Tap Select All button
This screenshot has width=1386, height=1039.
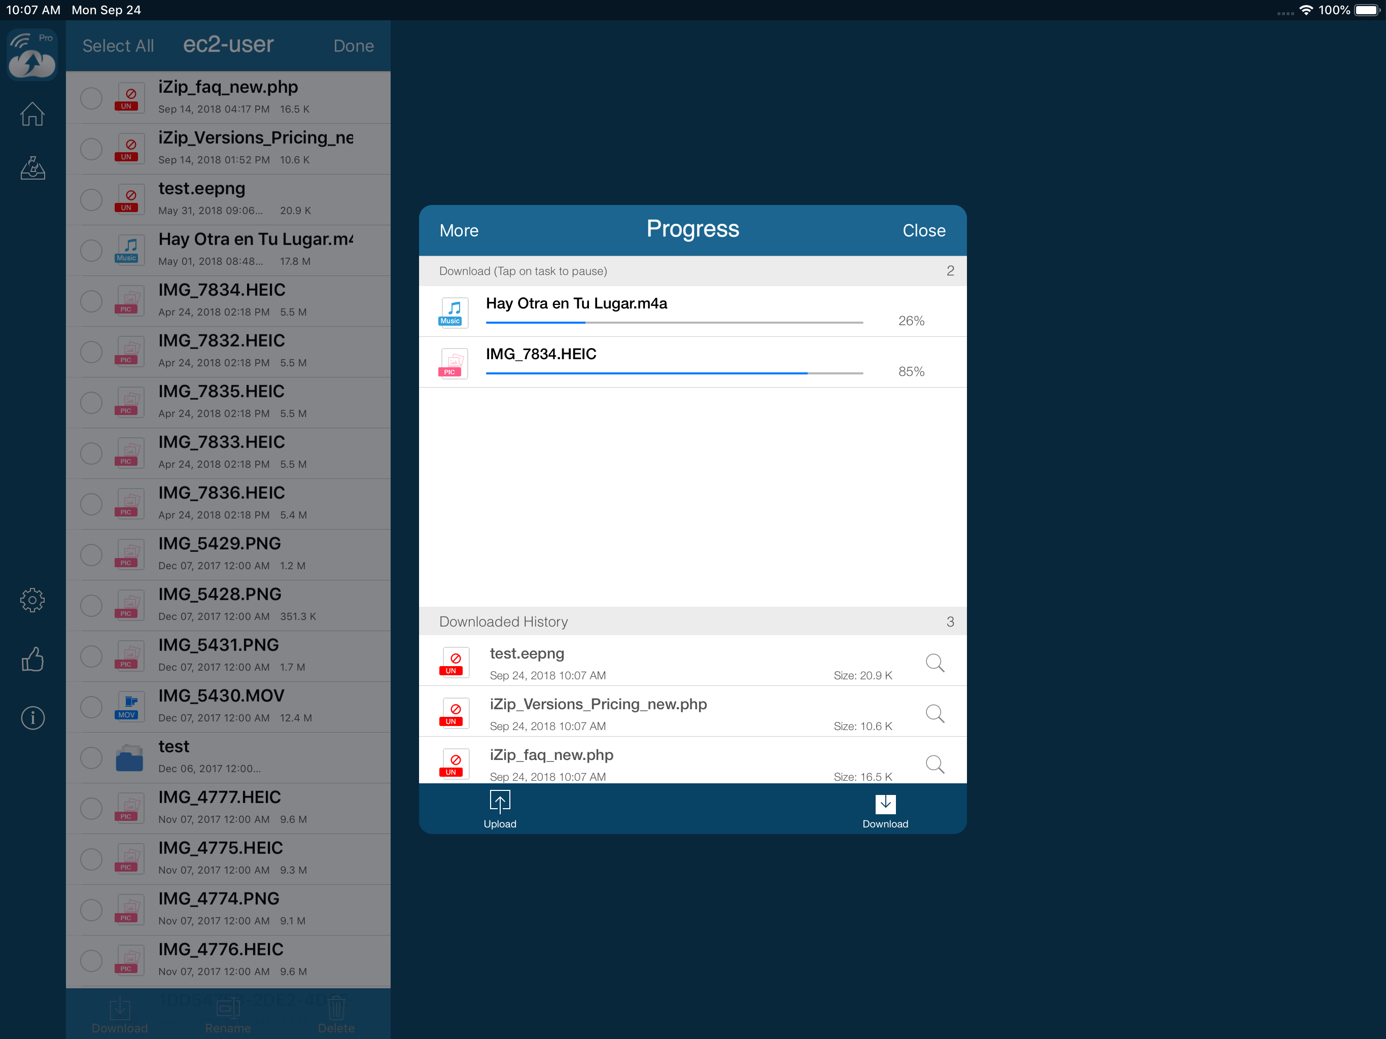click(x=118, y=46)
